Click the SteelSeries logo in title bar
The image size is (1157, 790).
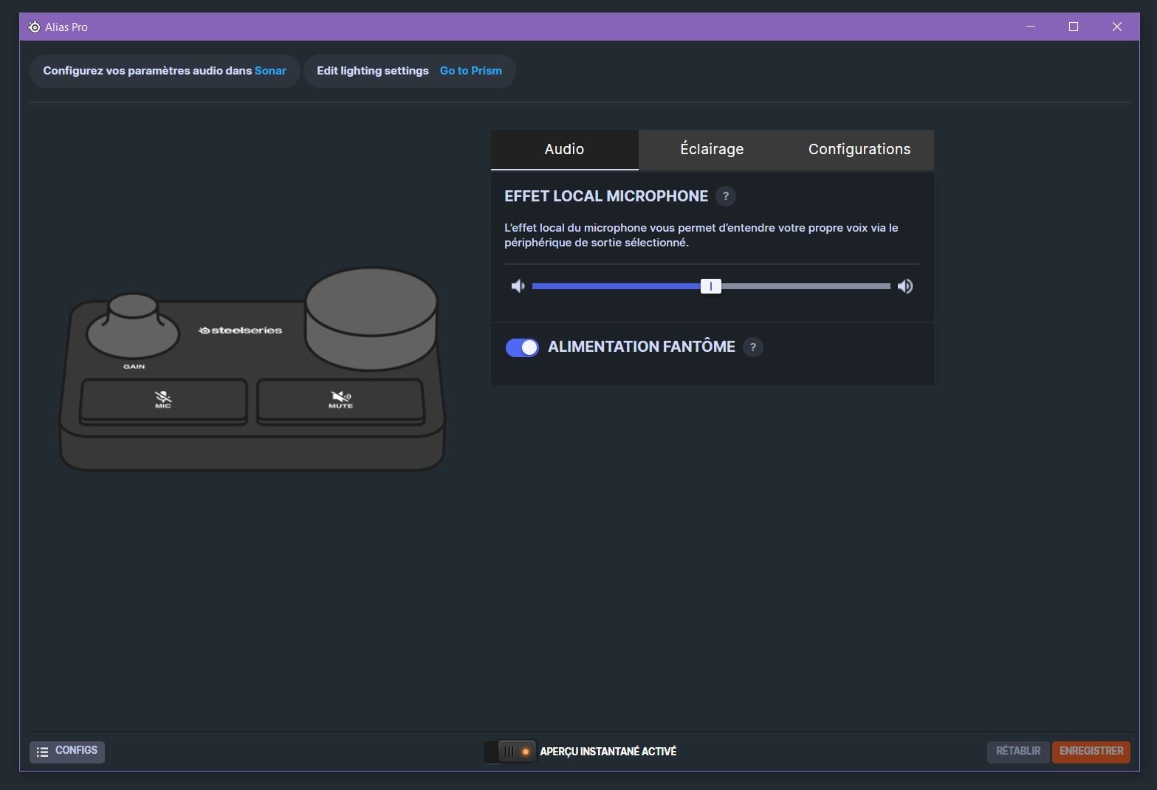[x=34, y=27]
